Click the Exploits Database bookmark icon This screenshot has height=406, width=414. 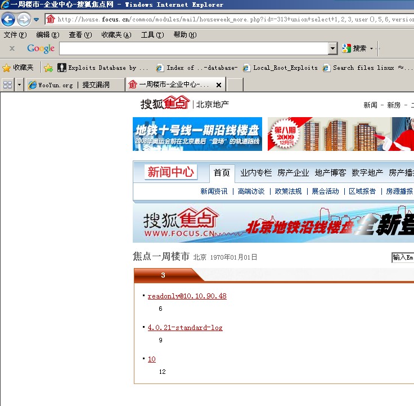pos(62,68)
